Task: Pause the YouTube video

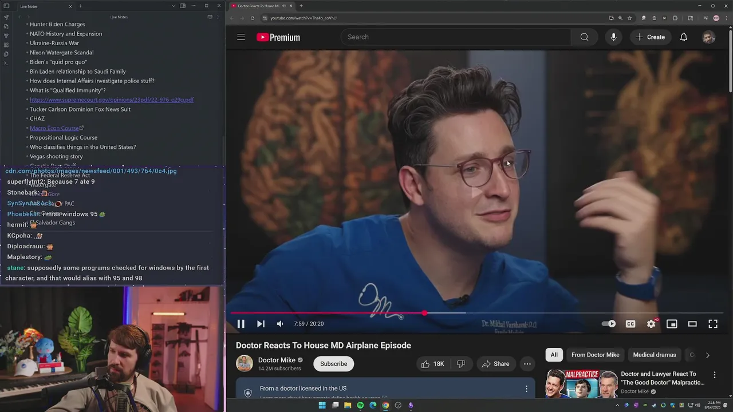Action: [x=241, y=324]
